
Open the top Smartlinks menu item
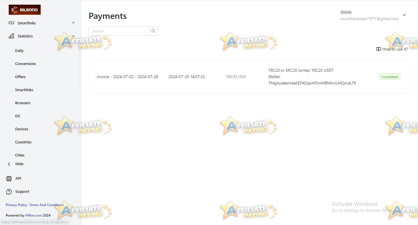click(27, 23)
